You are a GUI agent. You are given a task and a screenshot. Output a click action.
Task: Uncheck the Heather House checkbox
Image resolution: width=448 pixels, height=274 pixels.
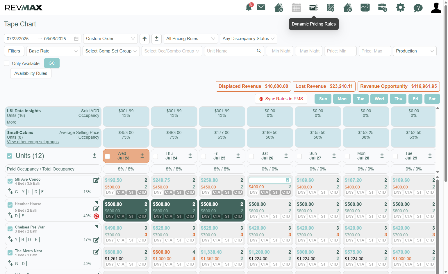pos(10,205)
